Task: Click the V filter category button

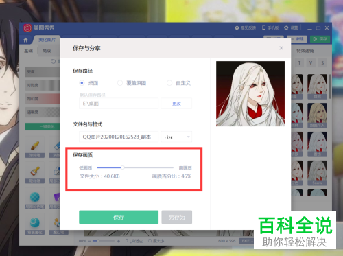Action: (311, 63)
